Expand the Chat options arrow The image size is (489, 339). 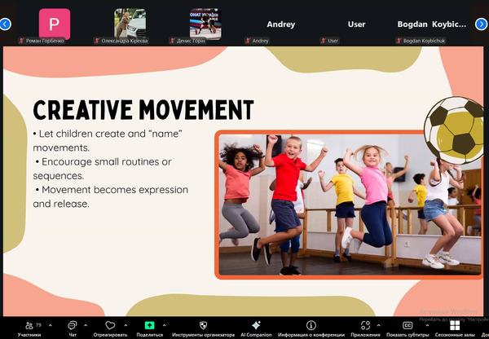tap(86, 324)
